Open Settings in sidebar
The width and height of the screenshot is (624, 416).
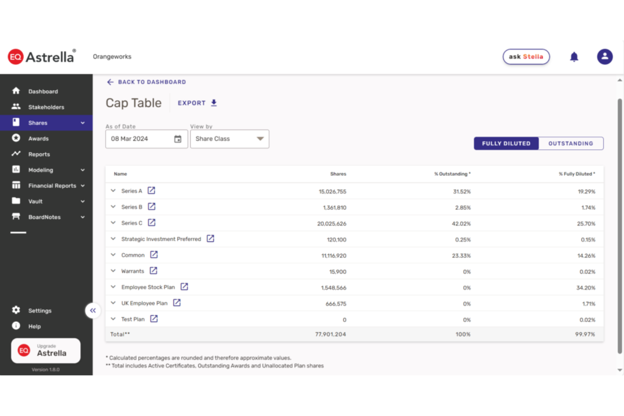(40, 311)
